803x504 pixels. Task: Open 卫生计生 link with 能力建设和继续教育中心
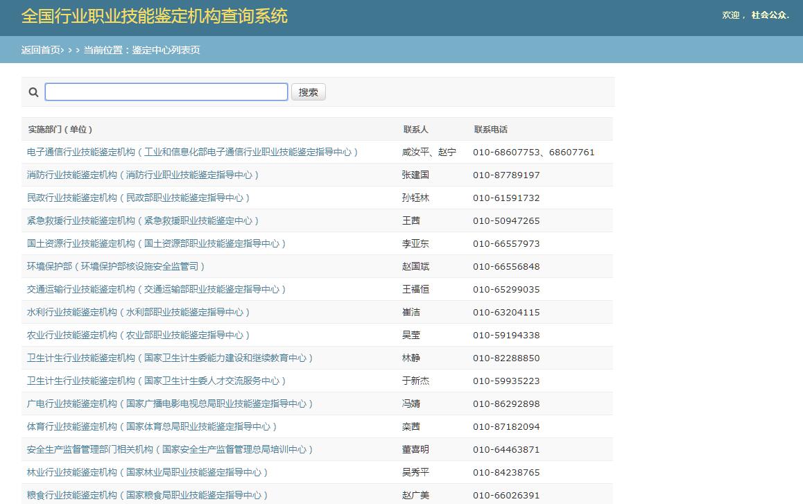(170, 358)
